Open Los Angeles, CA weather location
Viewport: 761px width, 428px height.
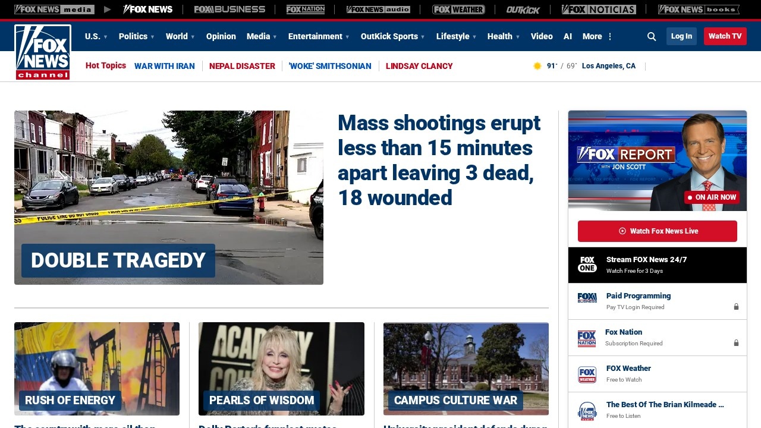click(x=609, y=66)
